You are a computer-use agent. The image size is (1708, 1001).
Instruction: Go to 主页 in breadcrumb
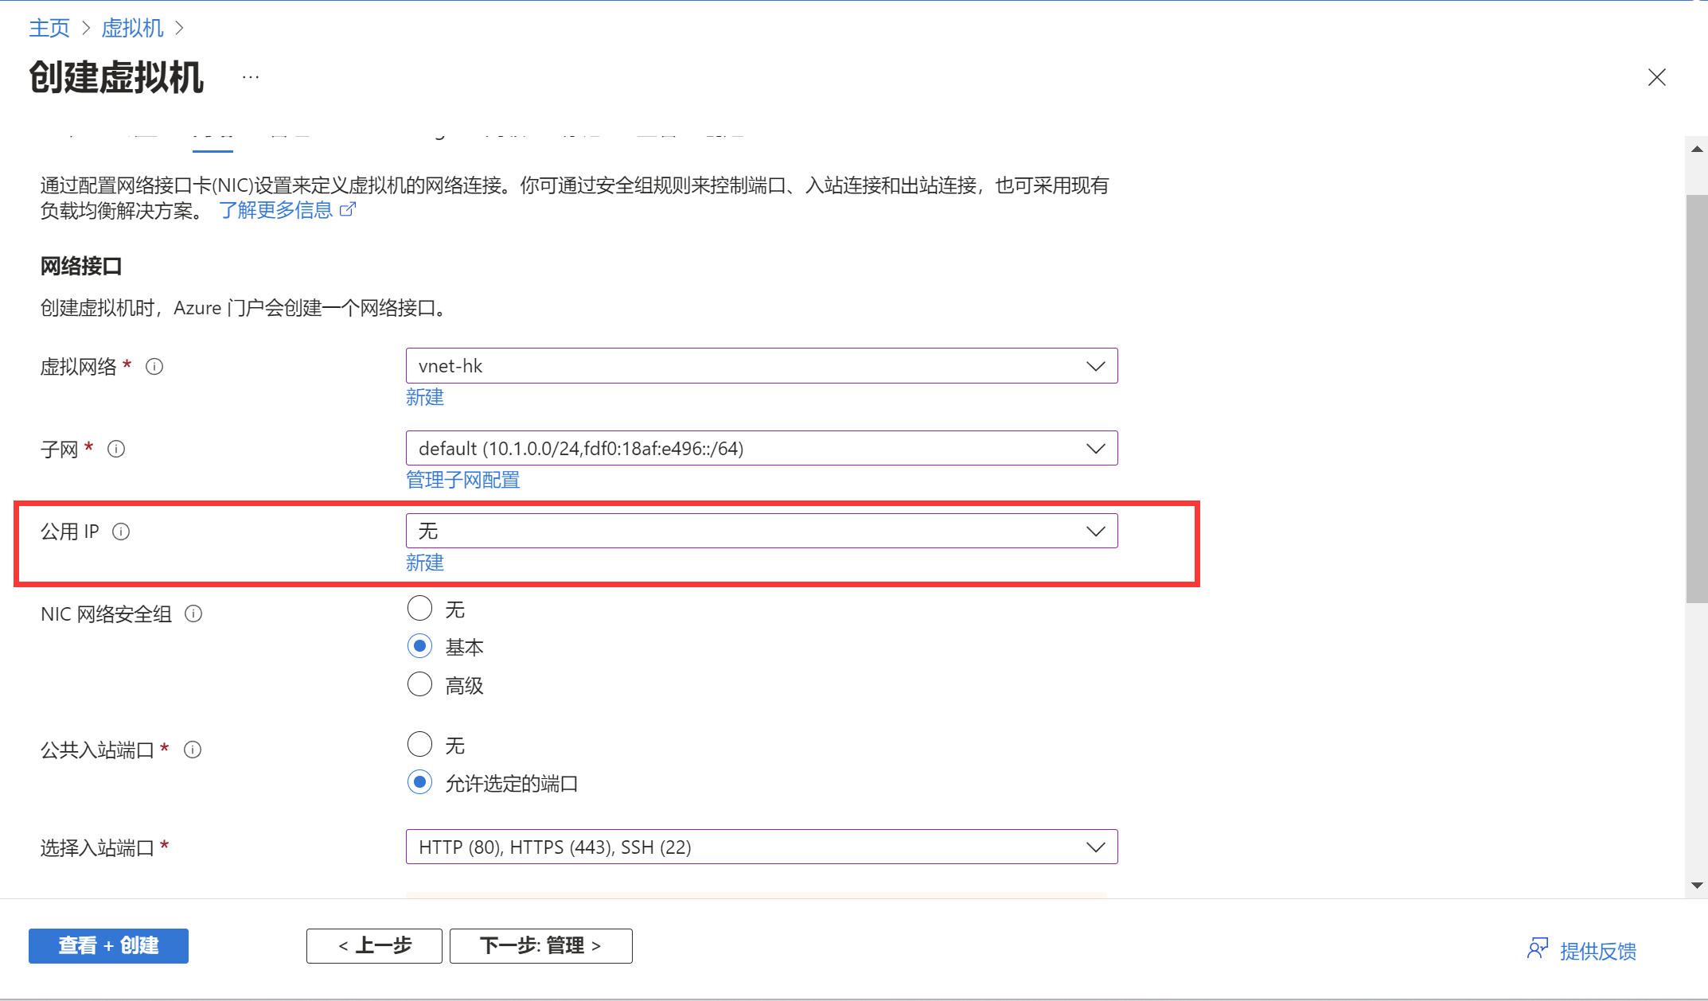click(x=49, y=29)
